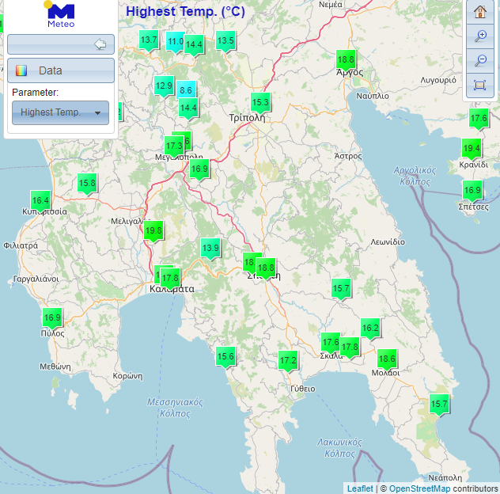Image resolution: width=500 pixels, height=494 pixels.
Task: Select the 18.8 marker at Sparti
Action: click(266, 268)
